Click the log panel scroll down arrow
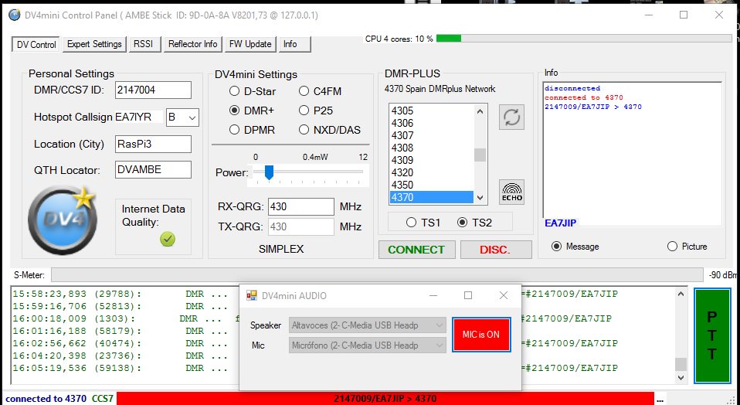Viewport: 740px width, 405px height. coord(681,378)
